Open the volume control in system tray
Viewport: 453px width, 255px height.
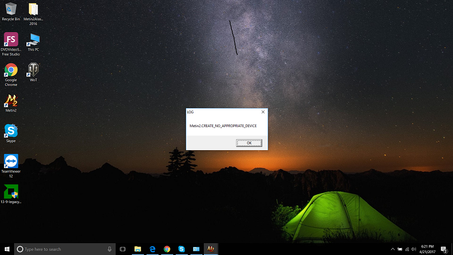(414, 249)
